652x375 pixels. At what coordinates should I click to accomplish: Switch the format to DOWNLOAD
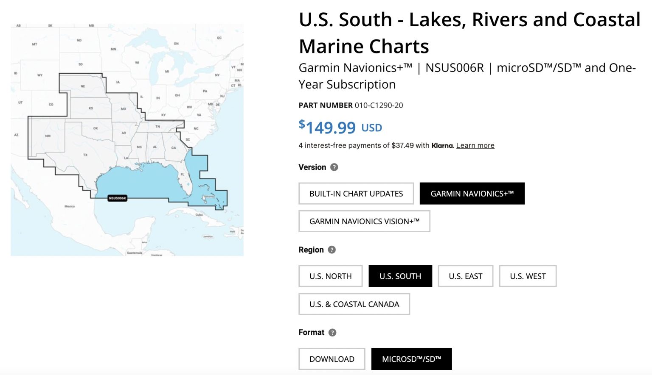point(332,358)
